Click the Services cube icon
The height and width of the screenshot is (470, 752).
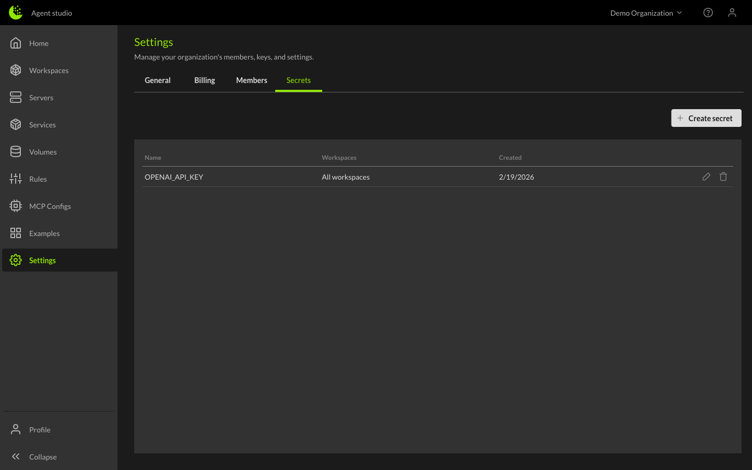coord(16,124)
